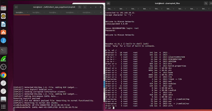This screenshot has width=212, height=111.
Task: Add a new tab in left terminal
Action: [x=16, y=7]
